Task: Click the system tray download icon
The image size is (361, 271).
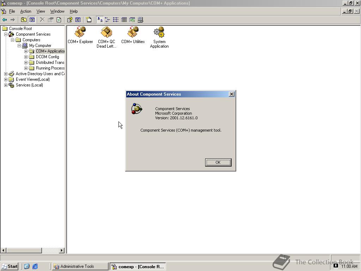Action: point(336,266)
